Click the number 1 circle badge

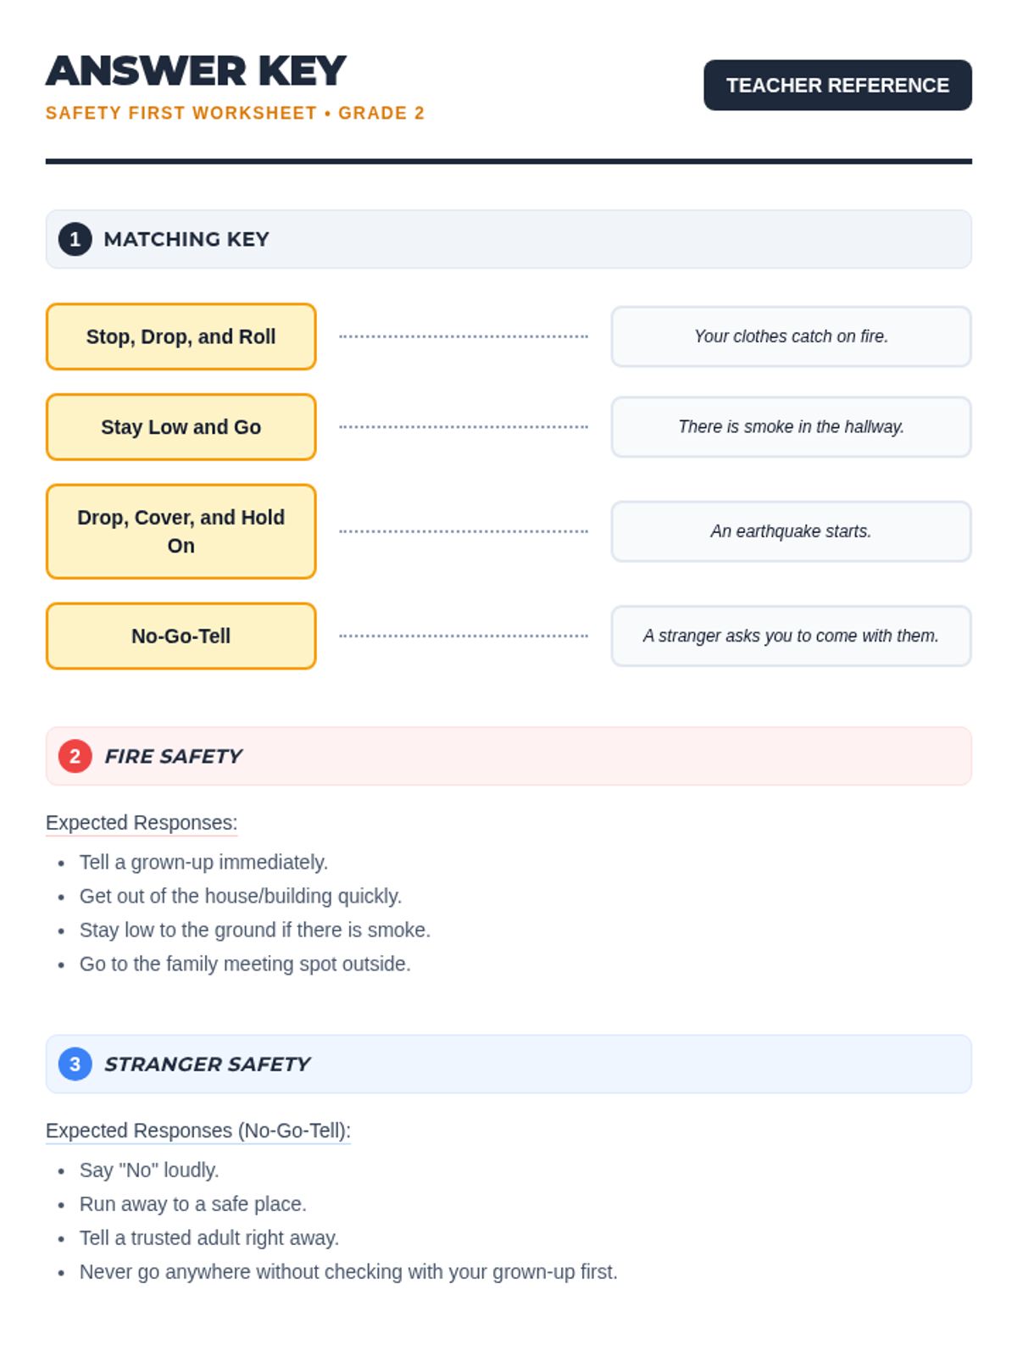75,239
